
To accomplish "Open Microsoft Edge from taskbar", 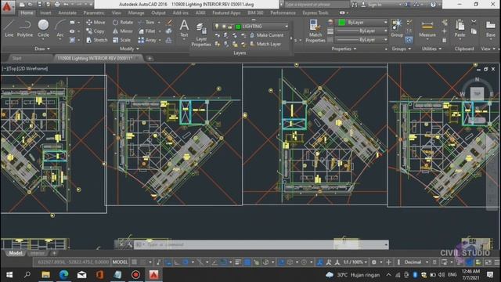I will 64,275.
